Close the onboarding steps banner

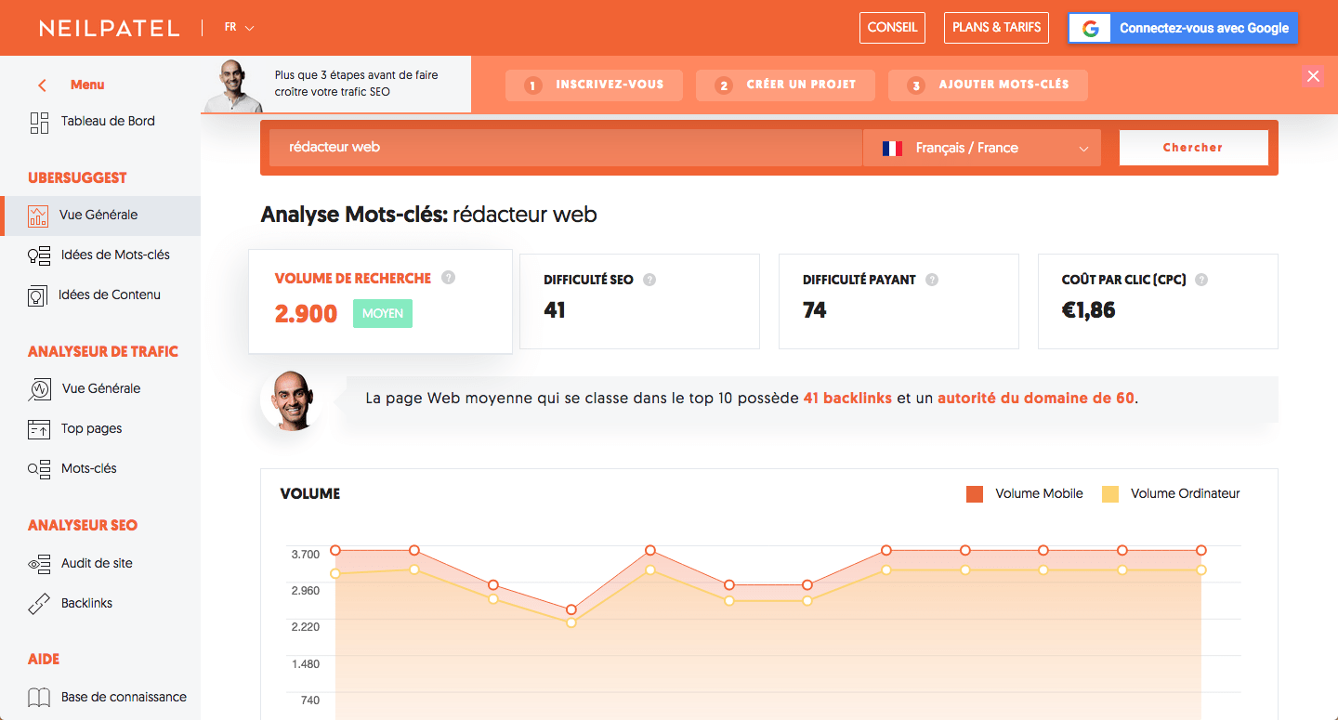[x=1313, y=76]
